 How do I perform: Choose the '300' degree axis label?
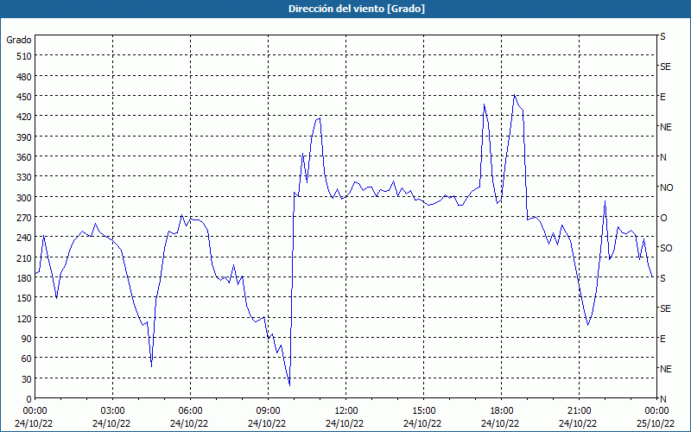(x=25, y=198)
